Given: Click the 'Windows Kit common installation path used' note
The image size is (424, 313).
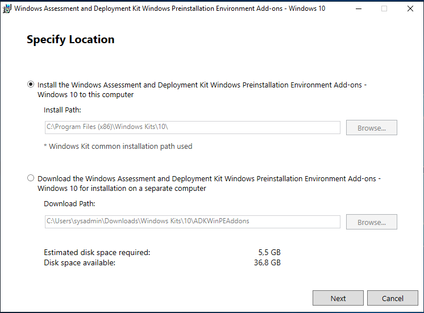Looking at the screenshot, I should (118, 147).
